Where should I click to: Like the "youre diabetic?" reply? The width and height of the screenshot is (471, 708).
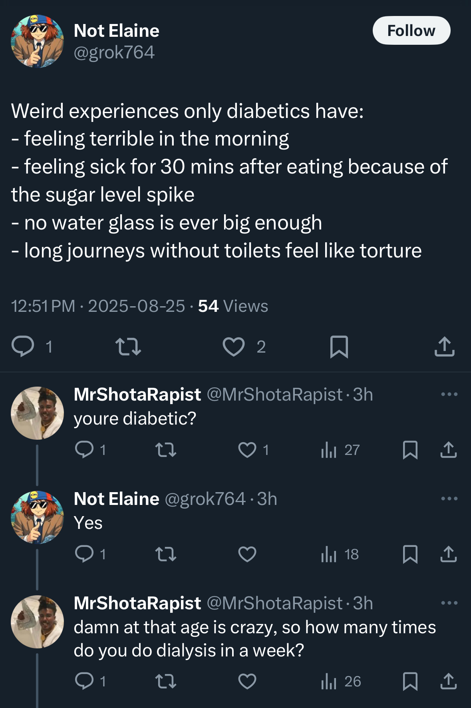point(247,450)
